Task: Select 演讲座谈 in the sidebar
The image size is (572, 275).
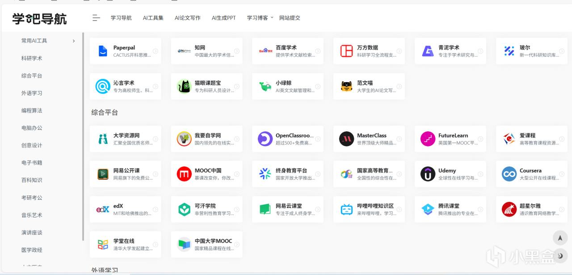Action: point(32,233)
